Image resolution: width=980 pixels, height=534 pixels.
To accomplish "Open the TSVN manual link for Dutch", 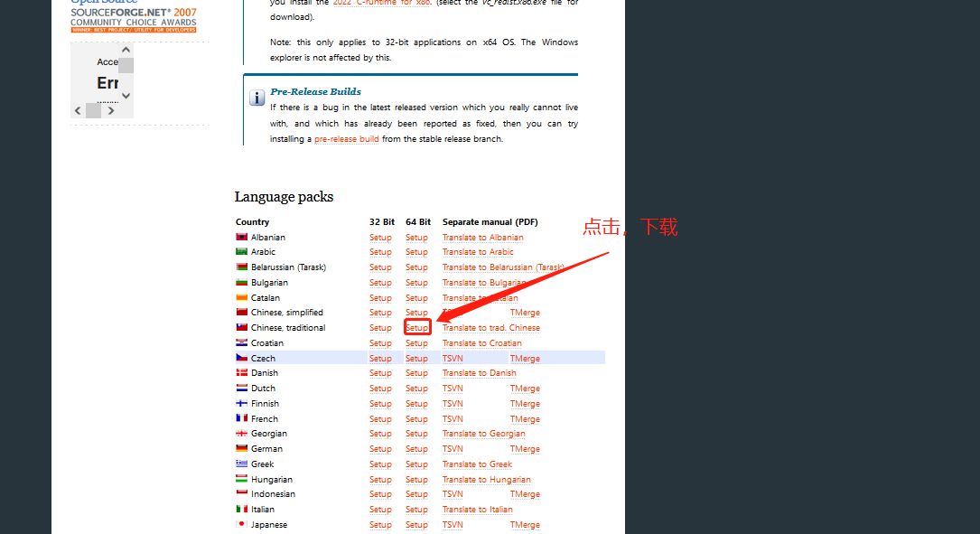I will 453,389.
